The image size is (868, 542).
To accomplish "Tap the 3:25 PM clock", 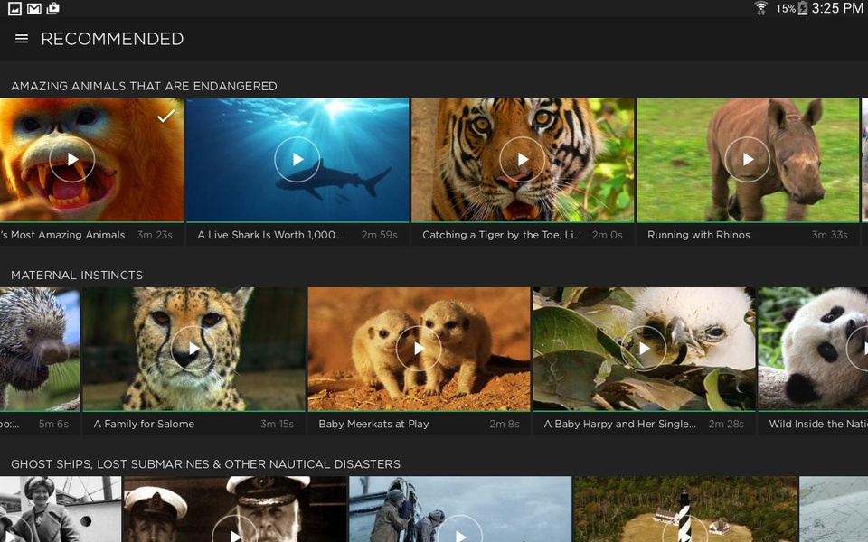I will click(x=837, y=8).
